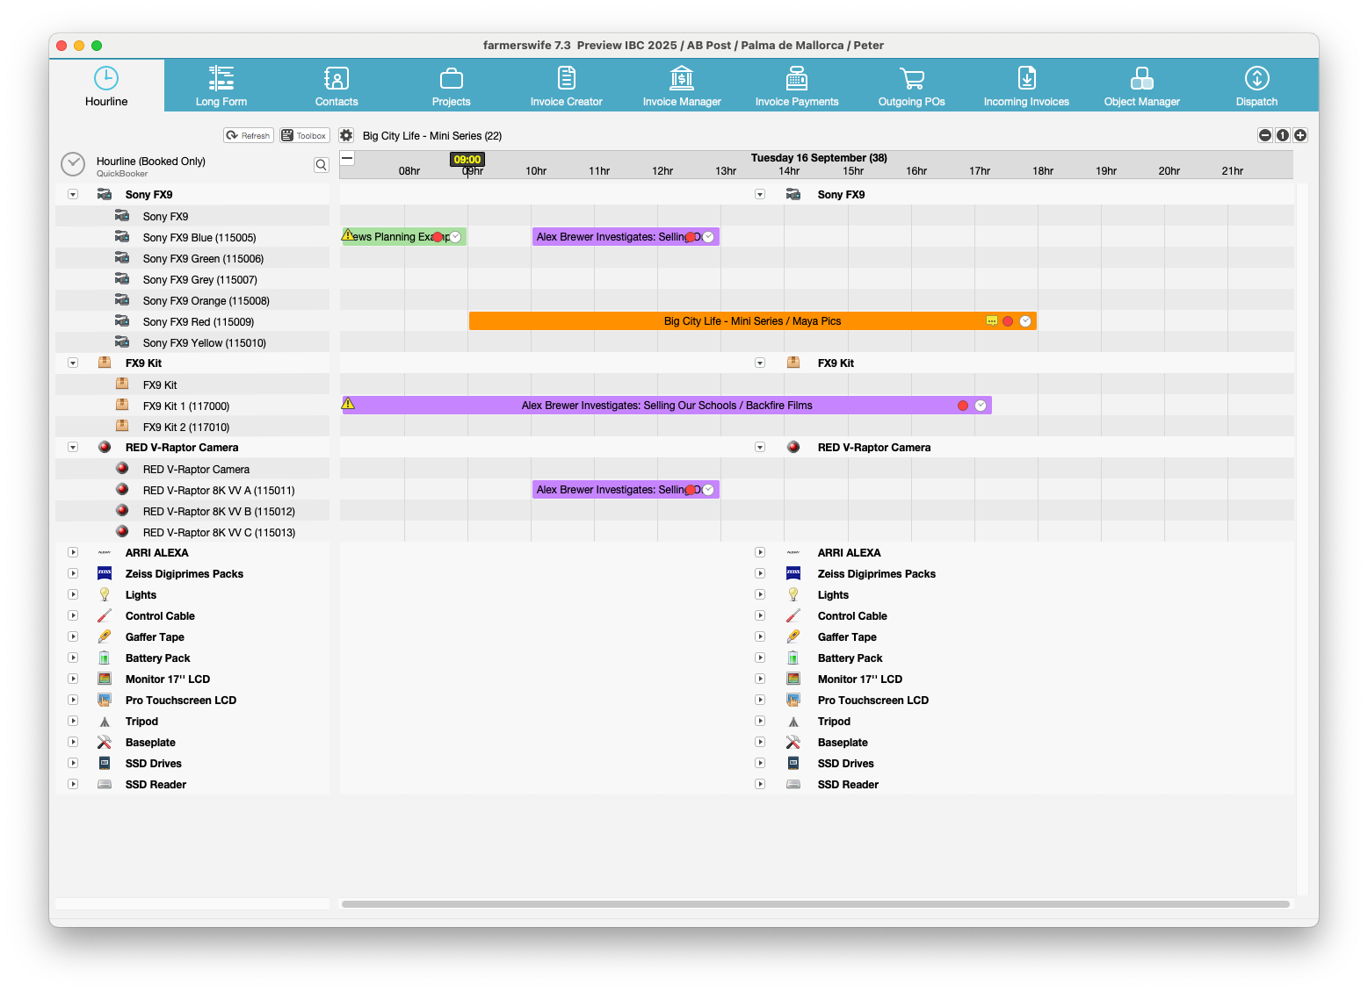This screenshot has width=1368, height=992.
Task: Click the Tuesday 16 September date header
Action: click(x=819, y=158)
